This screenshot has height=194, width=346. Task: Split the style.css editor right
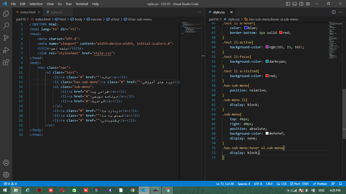[x=334, y=12]
